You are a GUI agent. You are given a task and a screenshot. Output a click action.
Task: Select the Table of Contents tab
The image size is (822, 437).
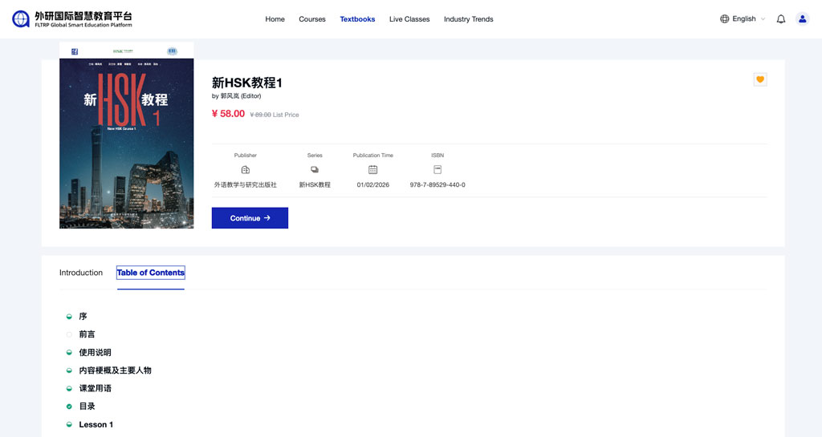point(151,273)
